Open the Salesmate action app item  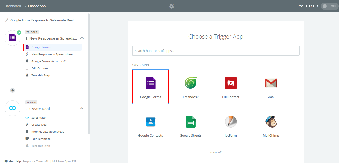(x=38, y=118)
